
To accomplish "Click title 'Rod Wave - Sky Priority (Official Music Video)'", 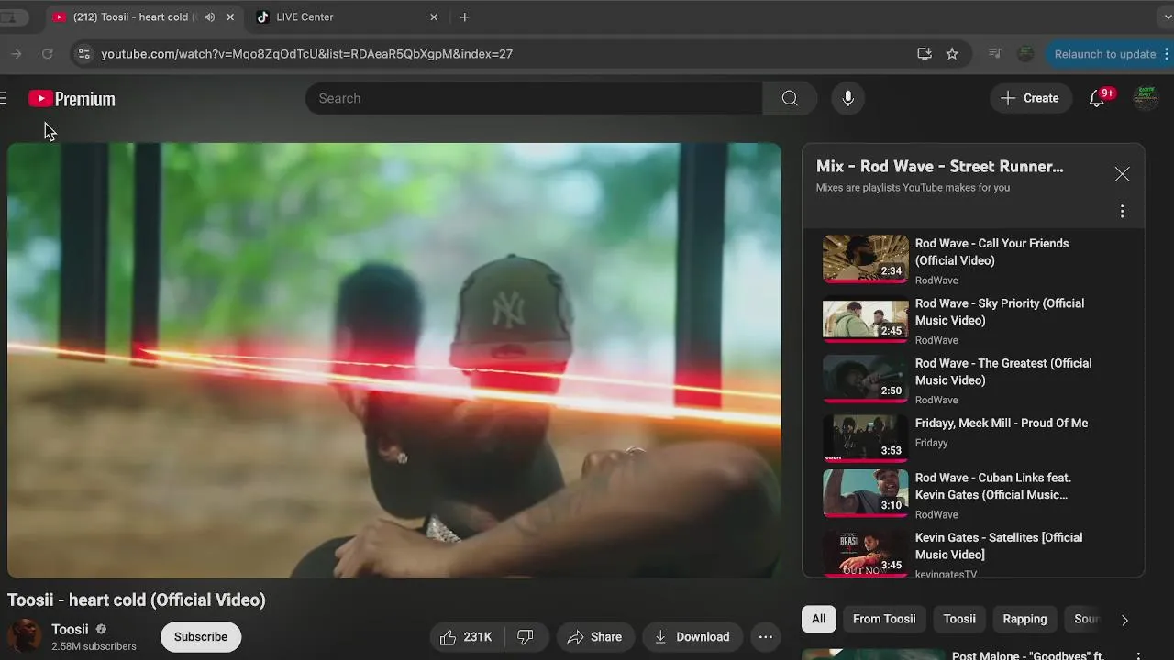I will [1000, 312].
